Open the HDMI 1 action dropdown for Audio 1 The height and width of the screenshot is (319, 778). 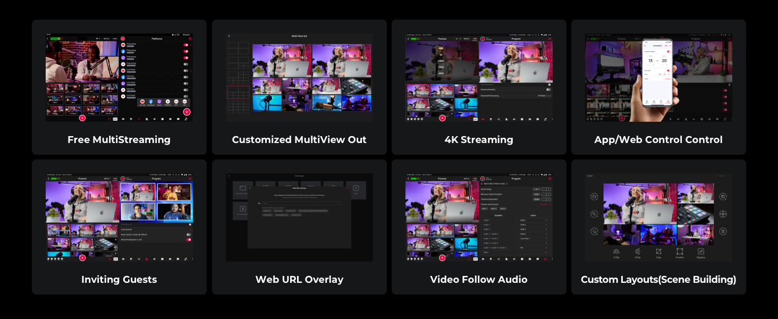[534, 220]
